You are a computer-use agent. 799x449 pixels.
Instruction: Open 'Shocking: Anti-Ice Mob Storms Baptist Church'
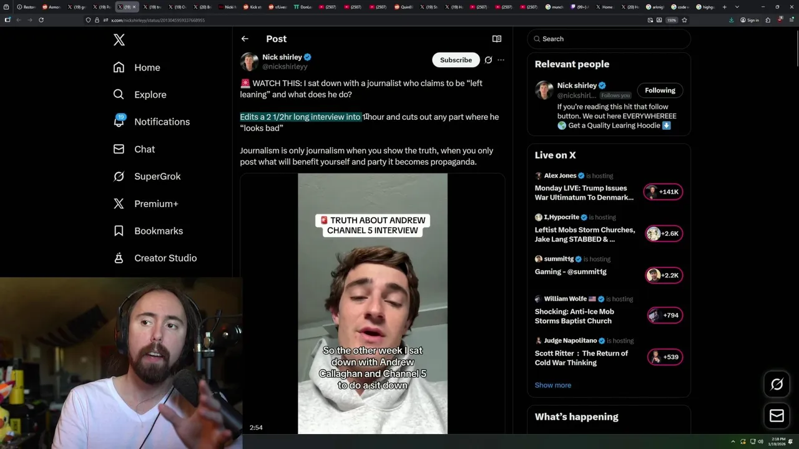pos(574,316)
